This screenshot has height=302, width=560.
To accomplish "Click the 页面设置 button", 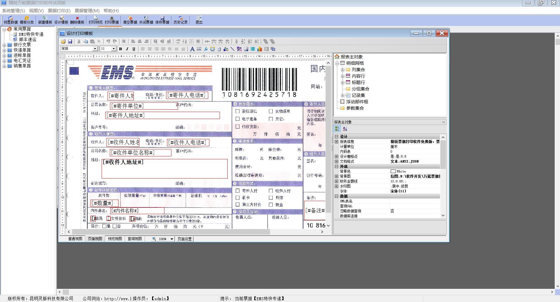I will (185, 239).
